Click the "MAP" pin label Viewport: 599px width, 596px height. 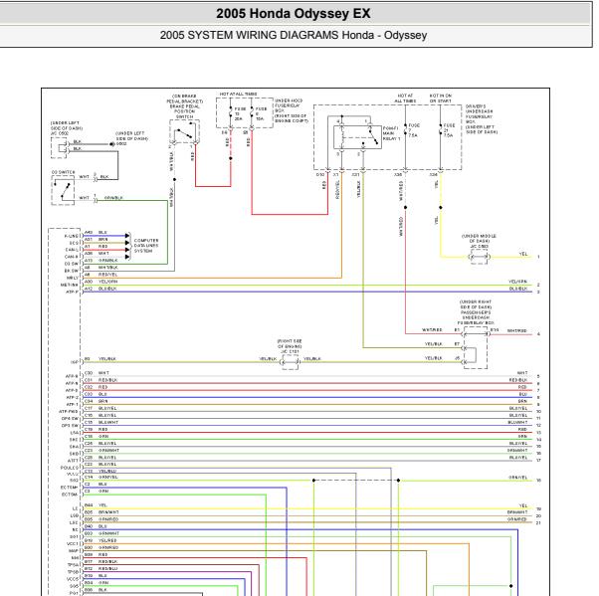(74, 550)
